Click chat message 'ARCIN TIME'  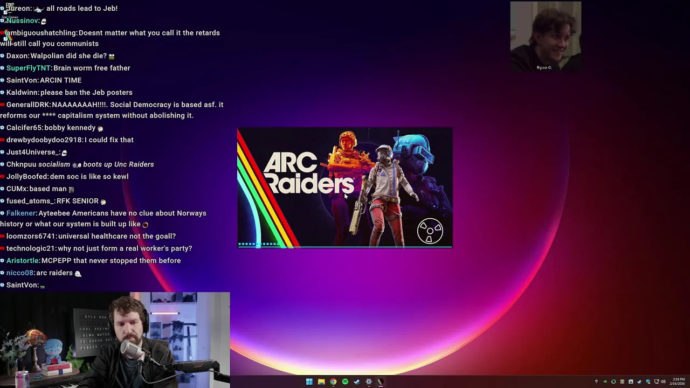pyautogui.click(x=61, y=80)
